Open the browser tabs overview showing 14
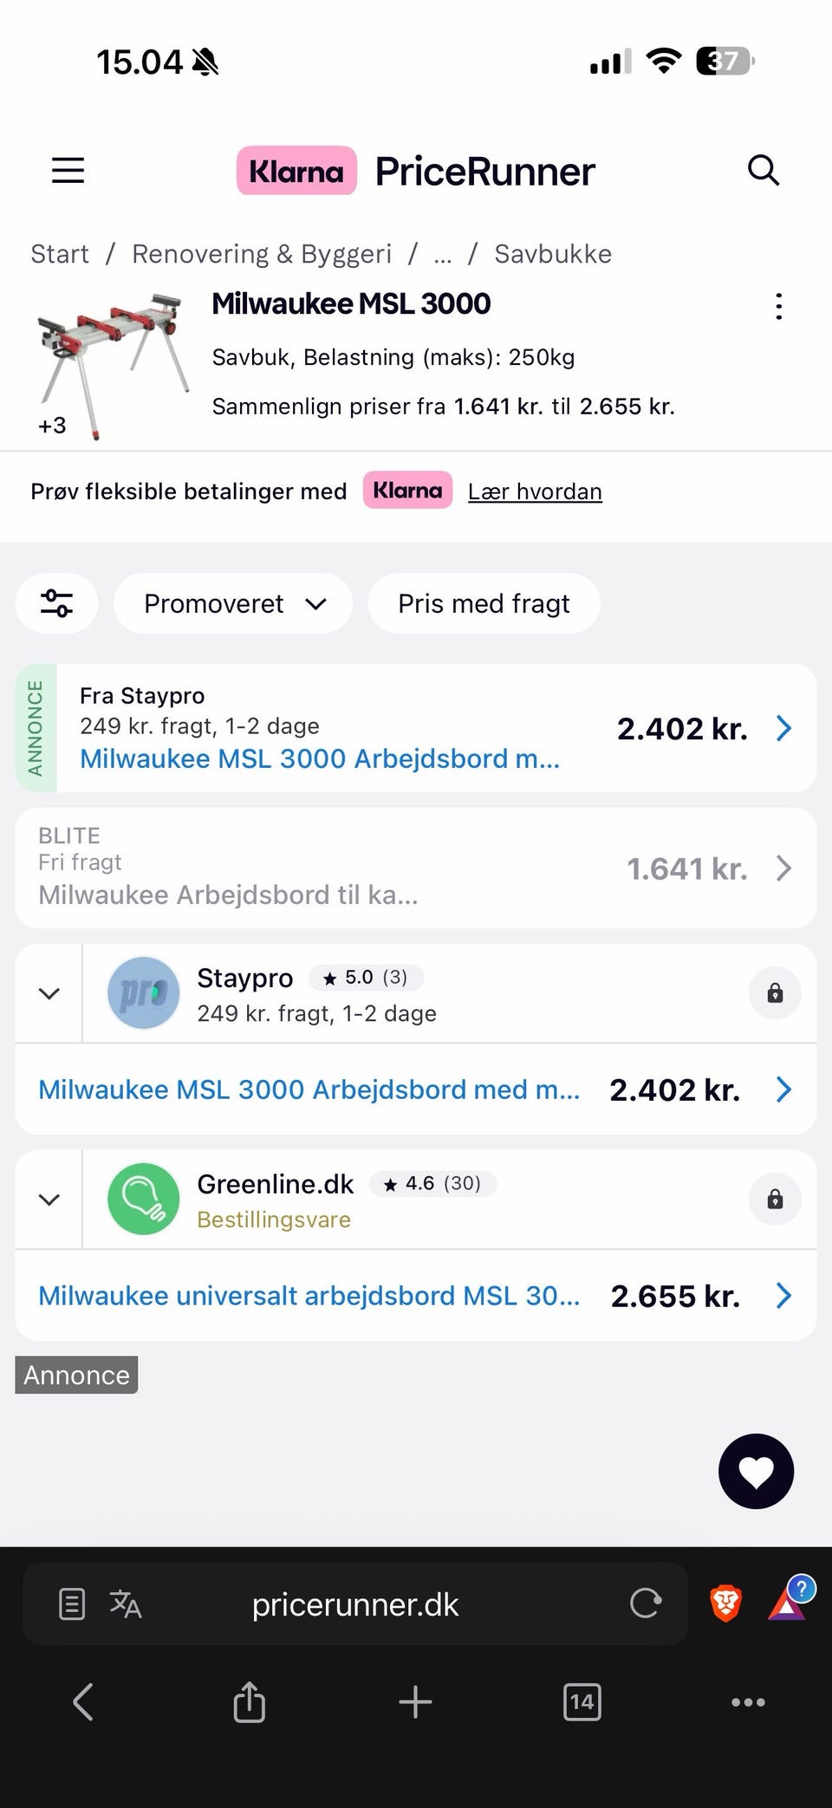832x1808 pixels. [x=582, y=1702]
